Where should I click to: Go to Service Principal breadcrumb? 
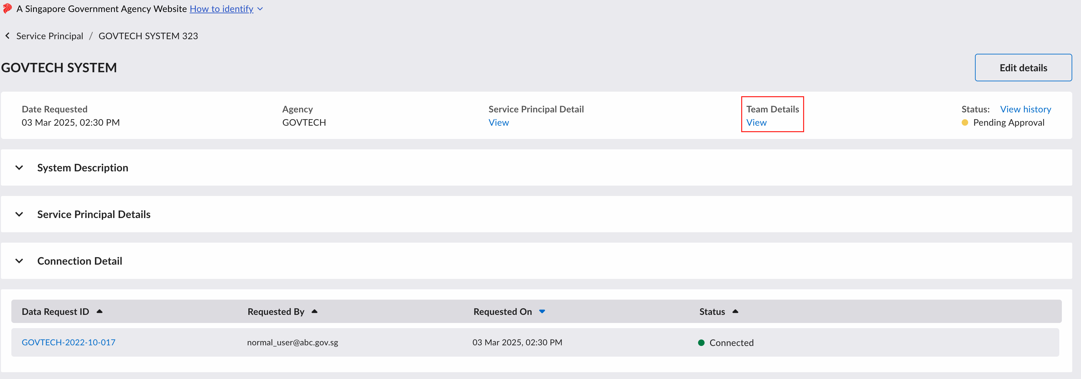point(50,36)
